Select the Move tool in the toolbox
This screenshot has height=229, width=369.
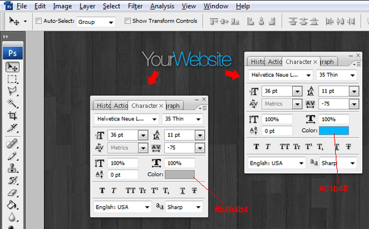pos(12,67)
